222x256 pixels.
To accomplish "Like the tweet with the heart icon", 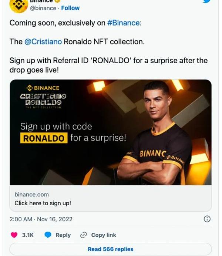I will point(14,235).
